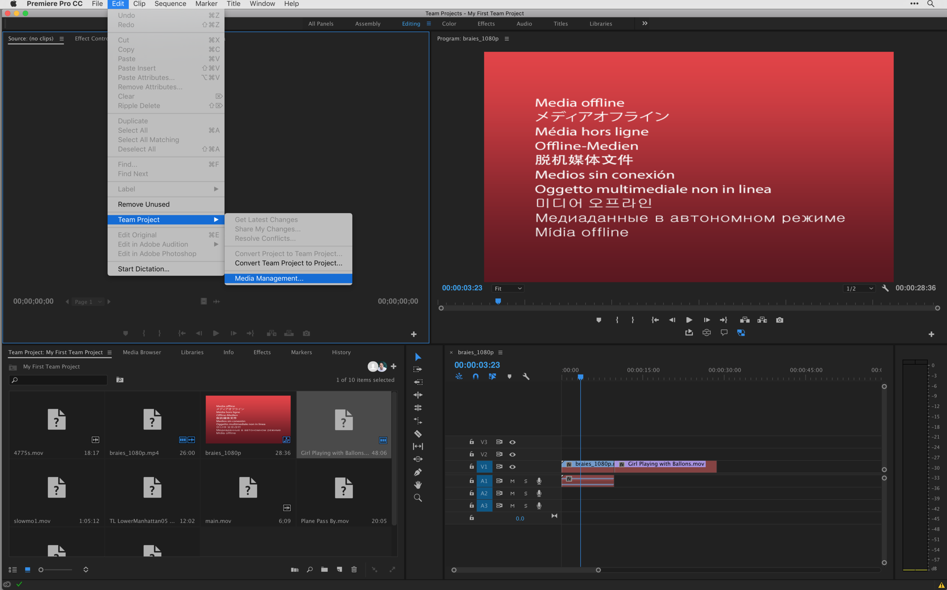This screenshot has height=590, width=947.
Task: Toggle V2 track output eye
Action: pos(512,454)
